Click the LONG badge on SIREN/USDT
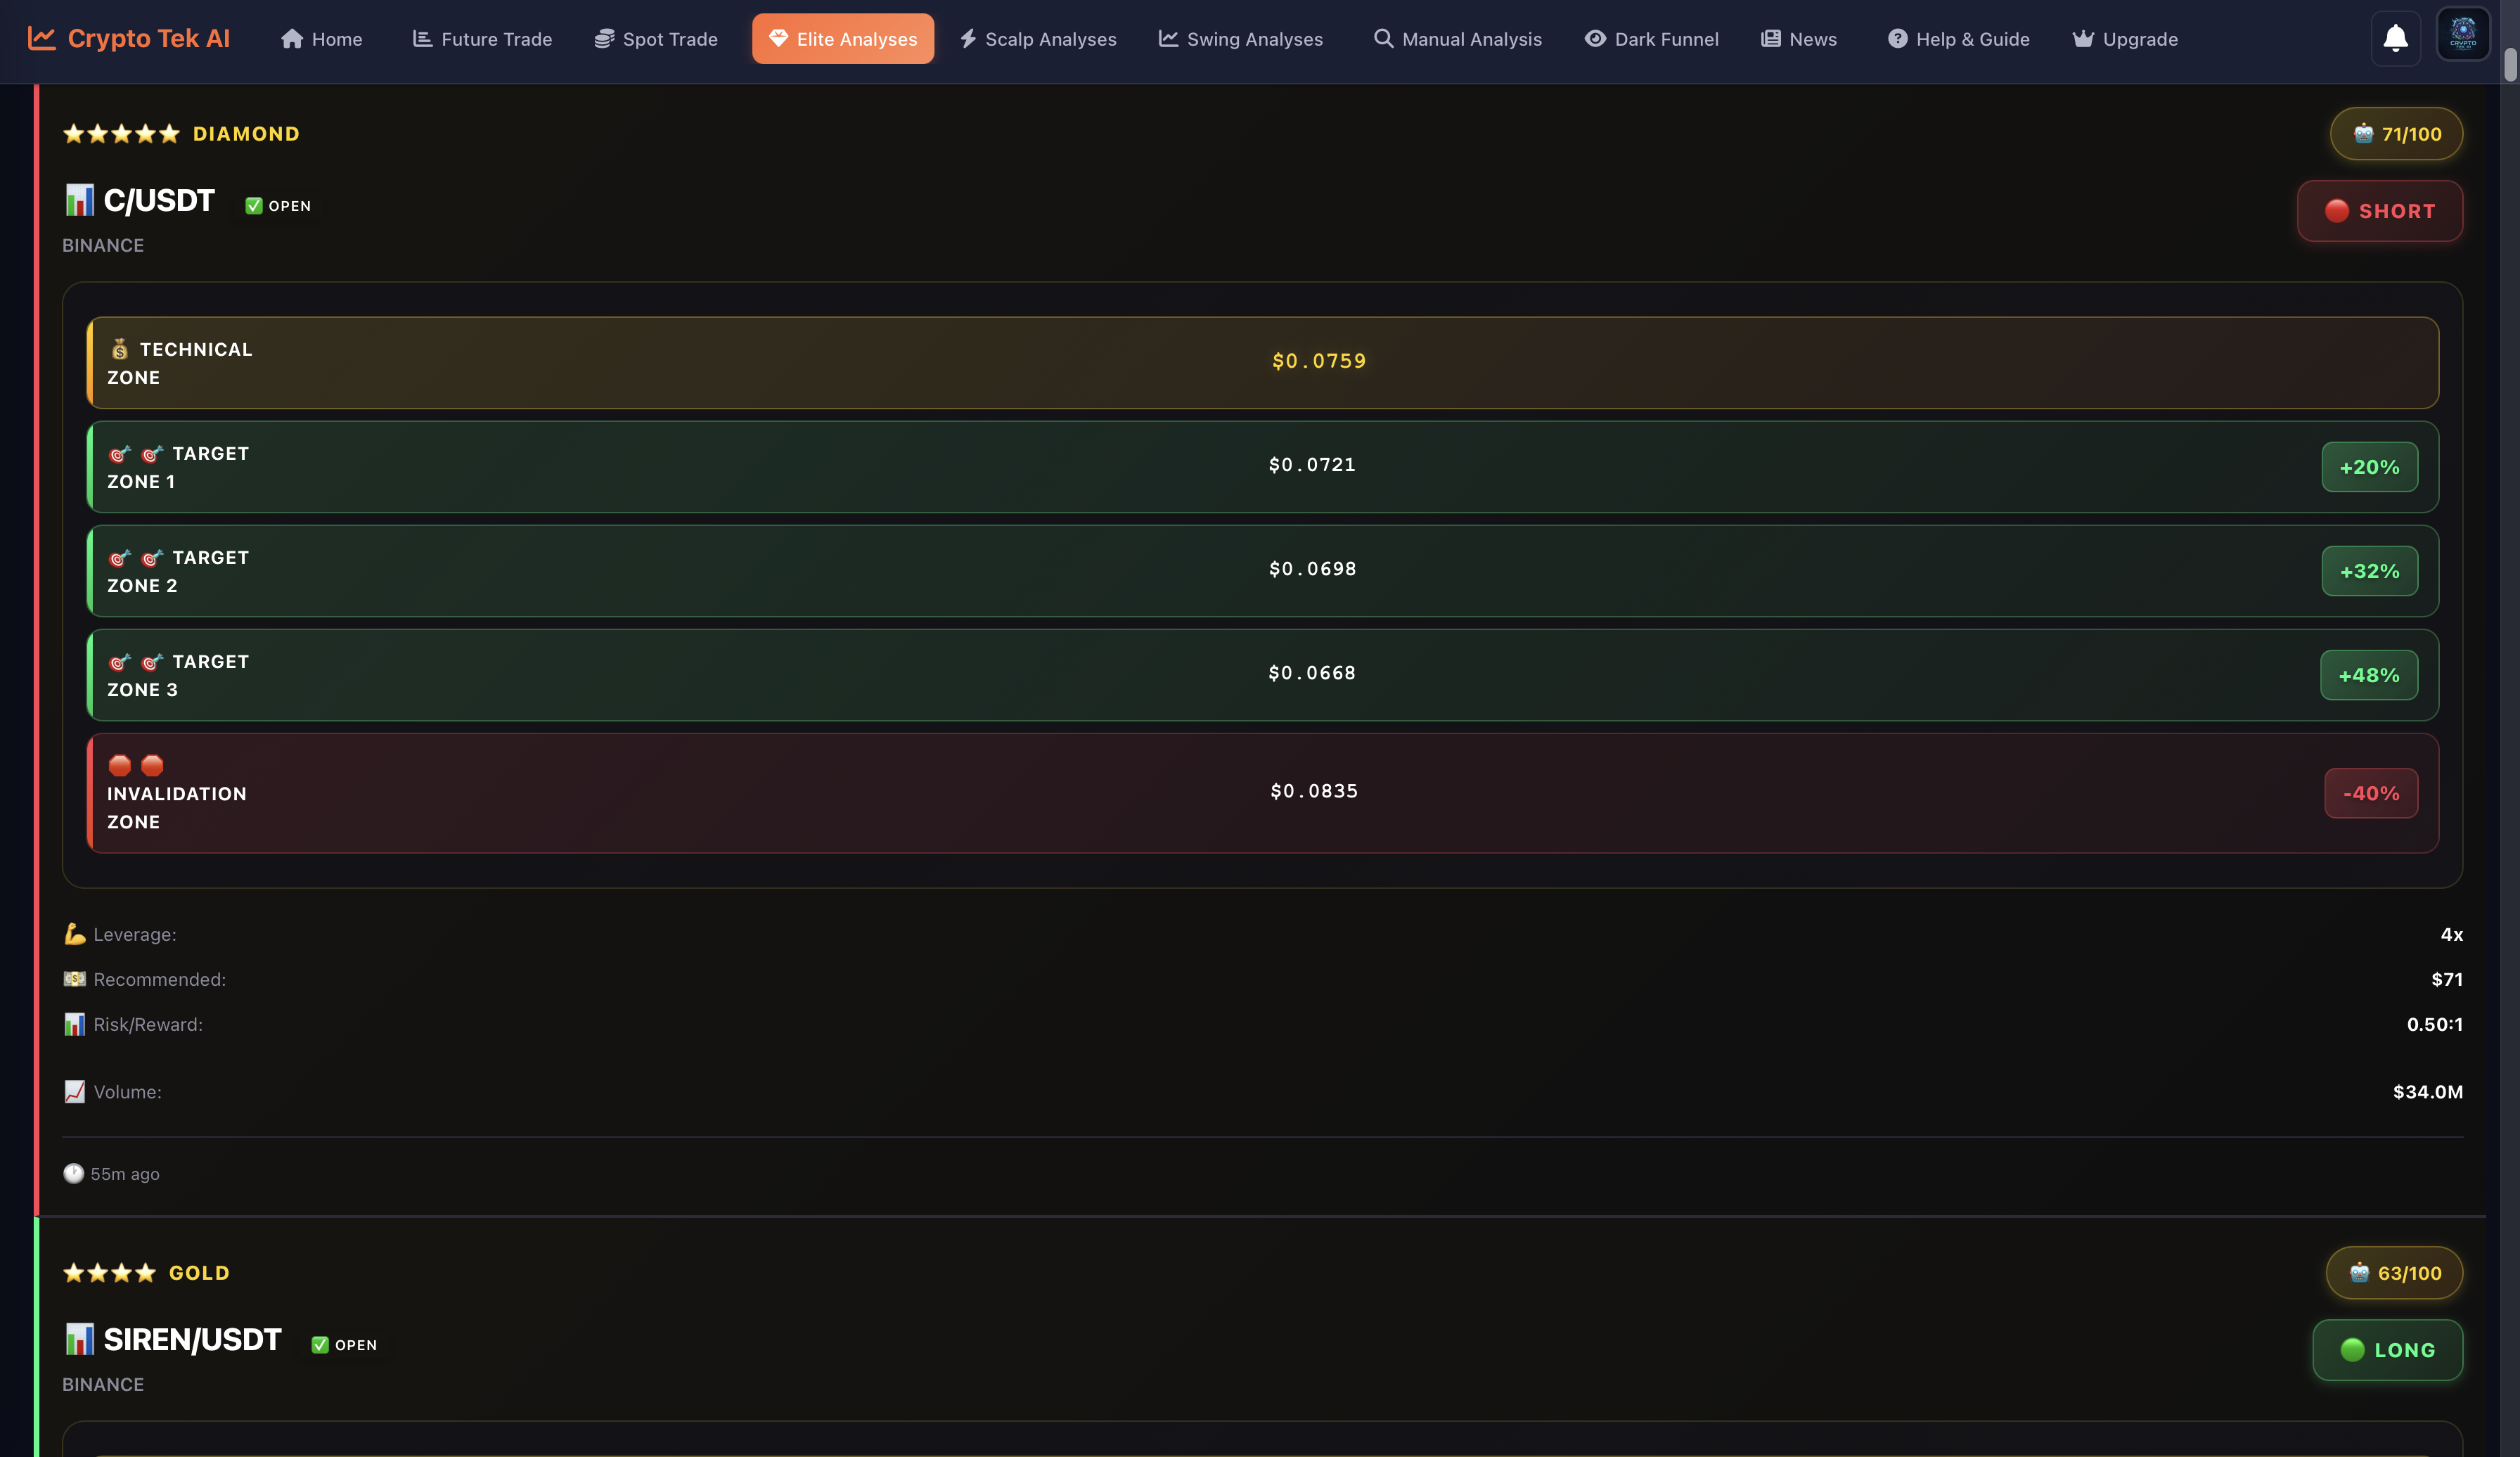Viewport: 2520px width, 1457px height. click(x=2387, y=1350)
